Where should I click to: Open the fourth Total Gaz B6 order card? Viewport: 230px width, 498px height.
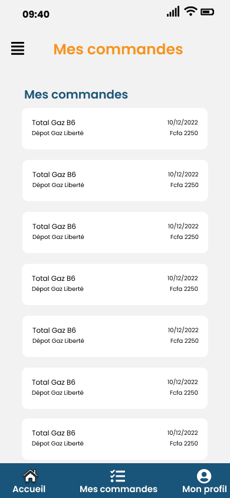tap(114, 284)
